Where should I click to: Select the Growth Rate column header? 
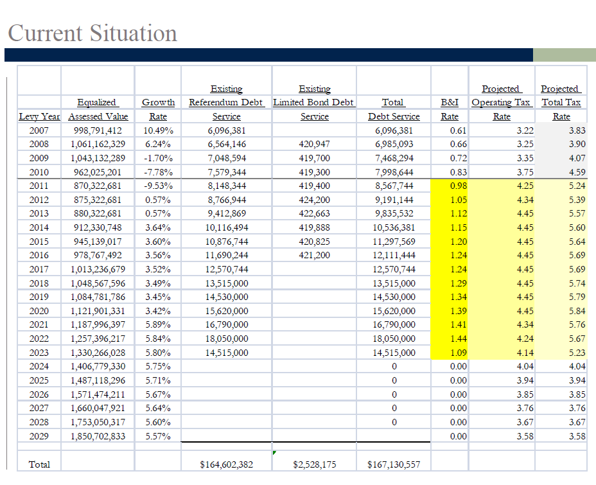point(158,109)
